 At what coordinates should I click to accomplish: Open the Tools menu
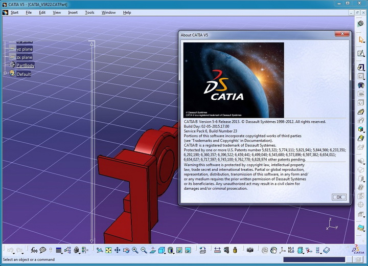[89, 12]
